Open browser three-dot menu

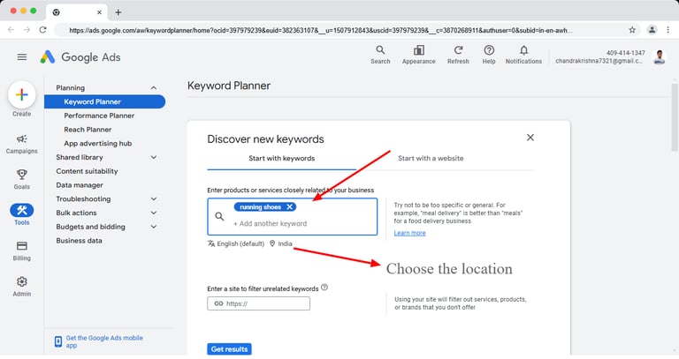(668, 30)
